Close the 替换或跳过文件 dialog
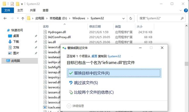189x112 pixels. [162, 48]
